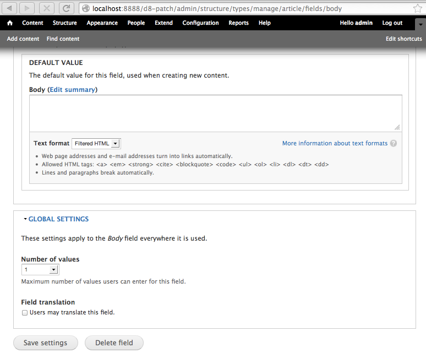426x364 pixels.
Task: Click the Save settings button
Action: (46, 343)
